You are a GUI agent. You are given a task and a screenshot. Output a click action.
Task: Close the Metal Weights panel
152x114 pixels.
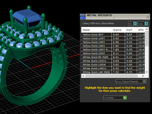(x=148, y=16)
